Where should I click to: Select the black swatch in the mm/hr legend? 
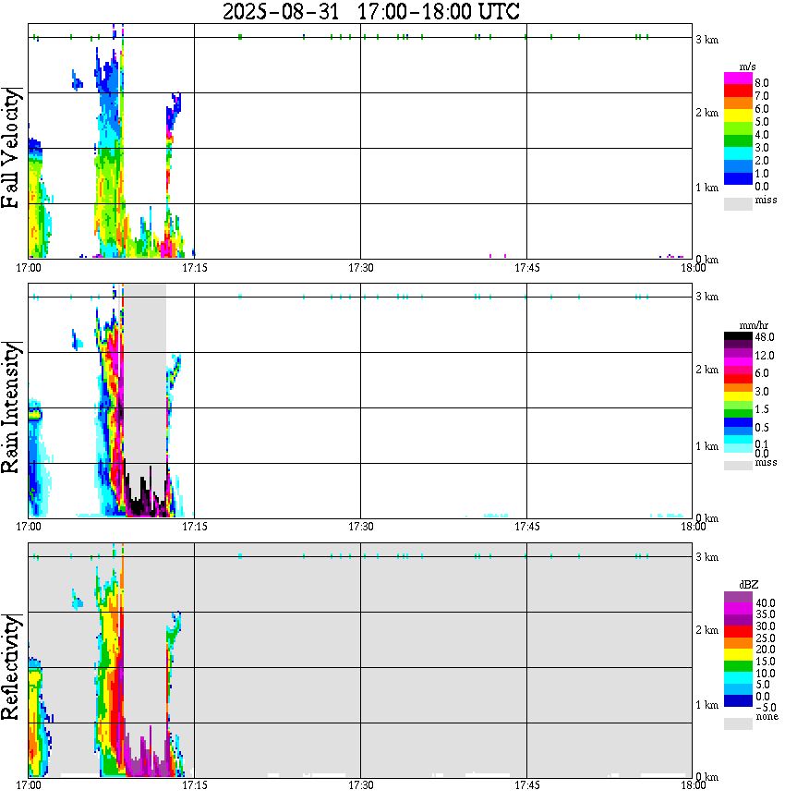[738, 336]
